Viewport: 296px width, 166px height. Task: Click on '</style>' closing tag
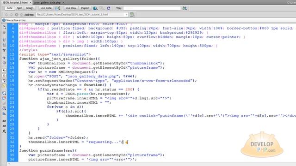pyautogui.click(x=28, y=50)
